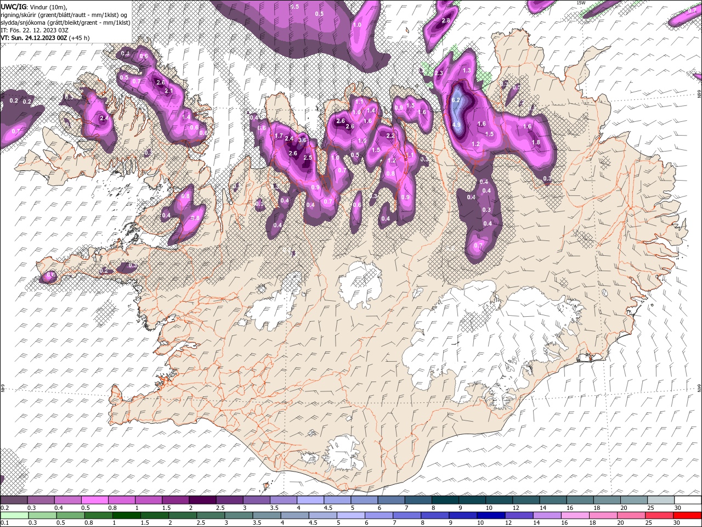Click the UWC/IG title text
This screenshot has width=702, height=527.
[x=14, y=6]
